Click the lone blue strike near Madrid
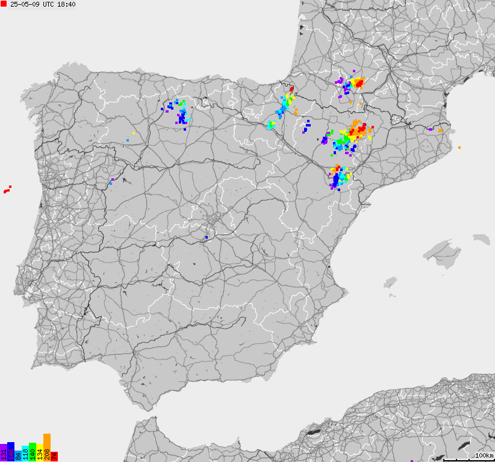The height and width of the screenshot is (462, 495). coord(207,237)
